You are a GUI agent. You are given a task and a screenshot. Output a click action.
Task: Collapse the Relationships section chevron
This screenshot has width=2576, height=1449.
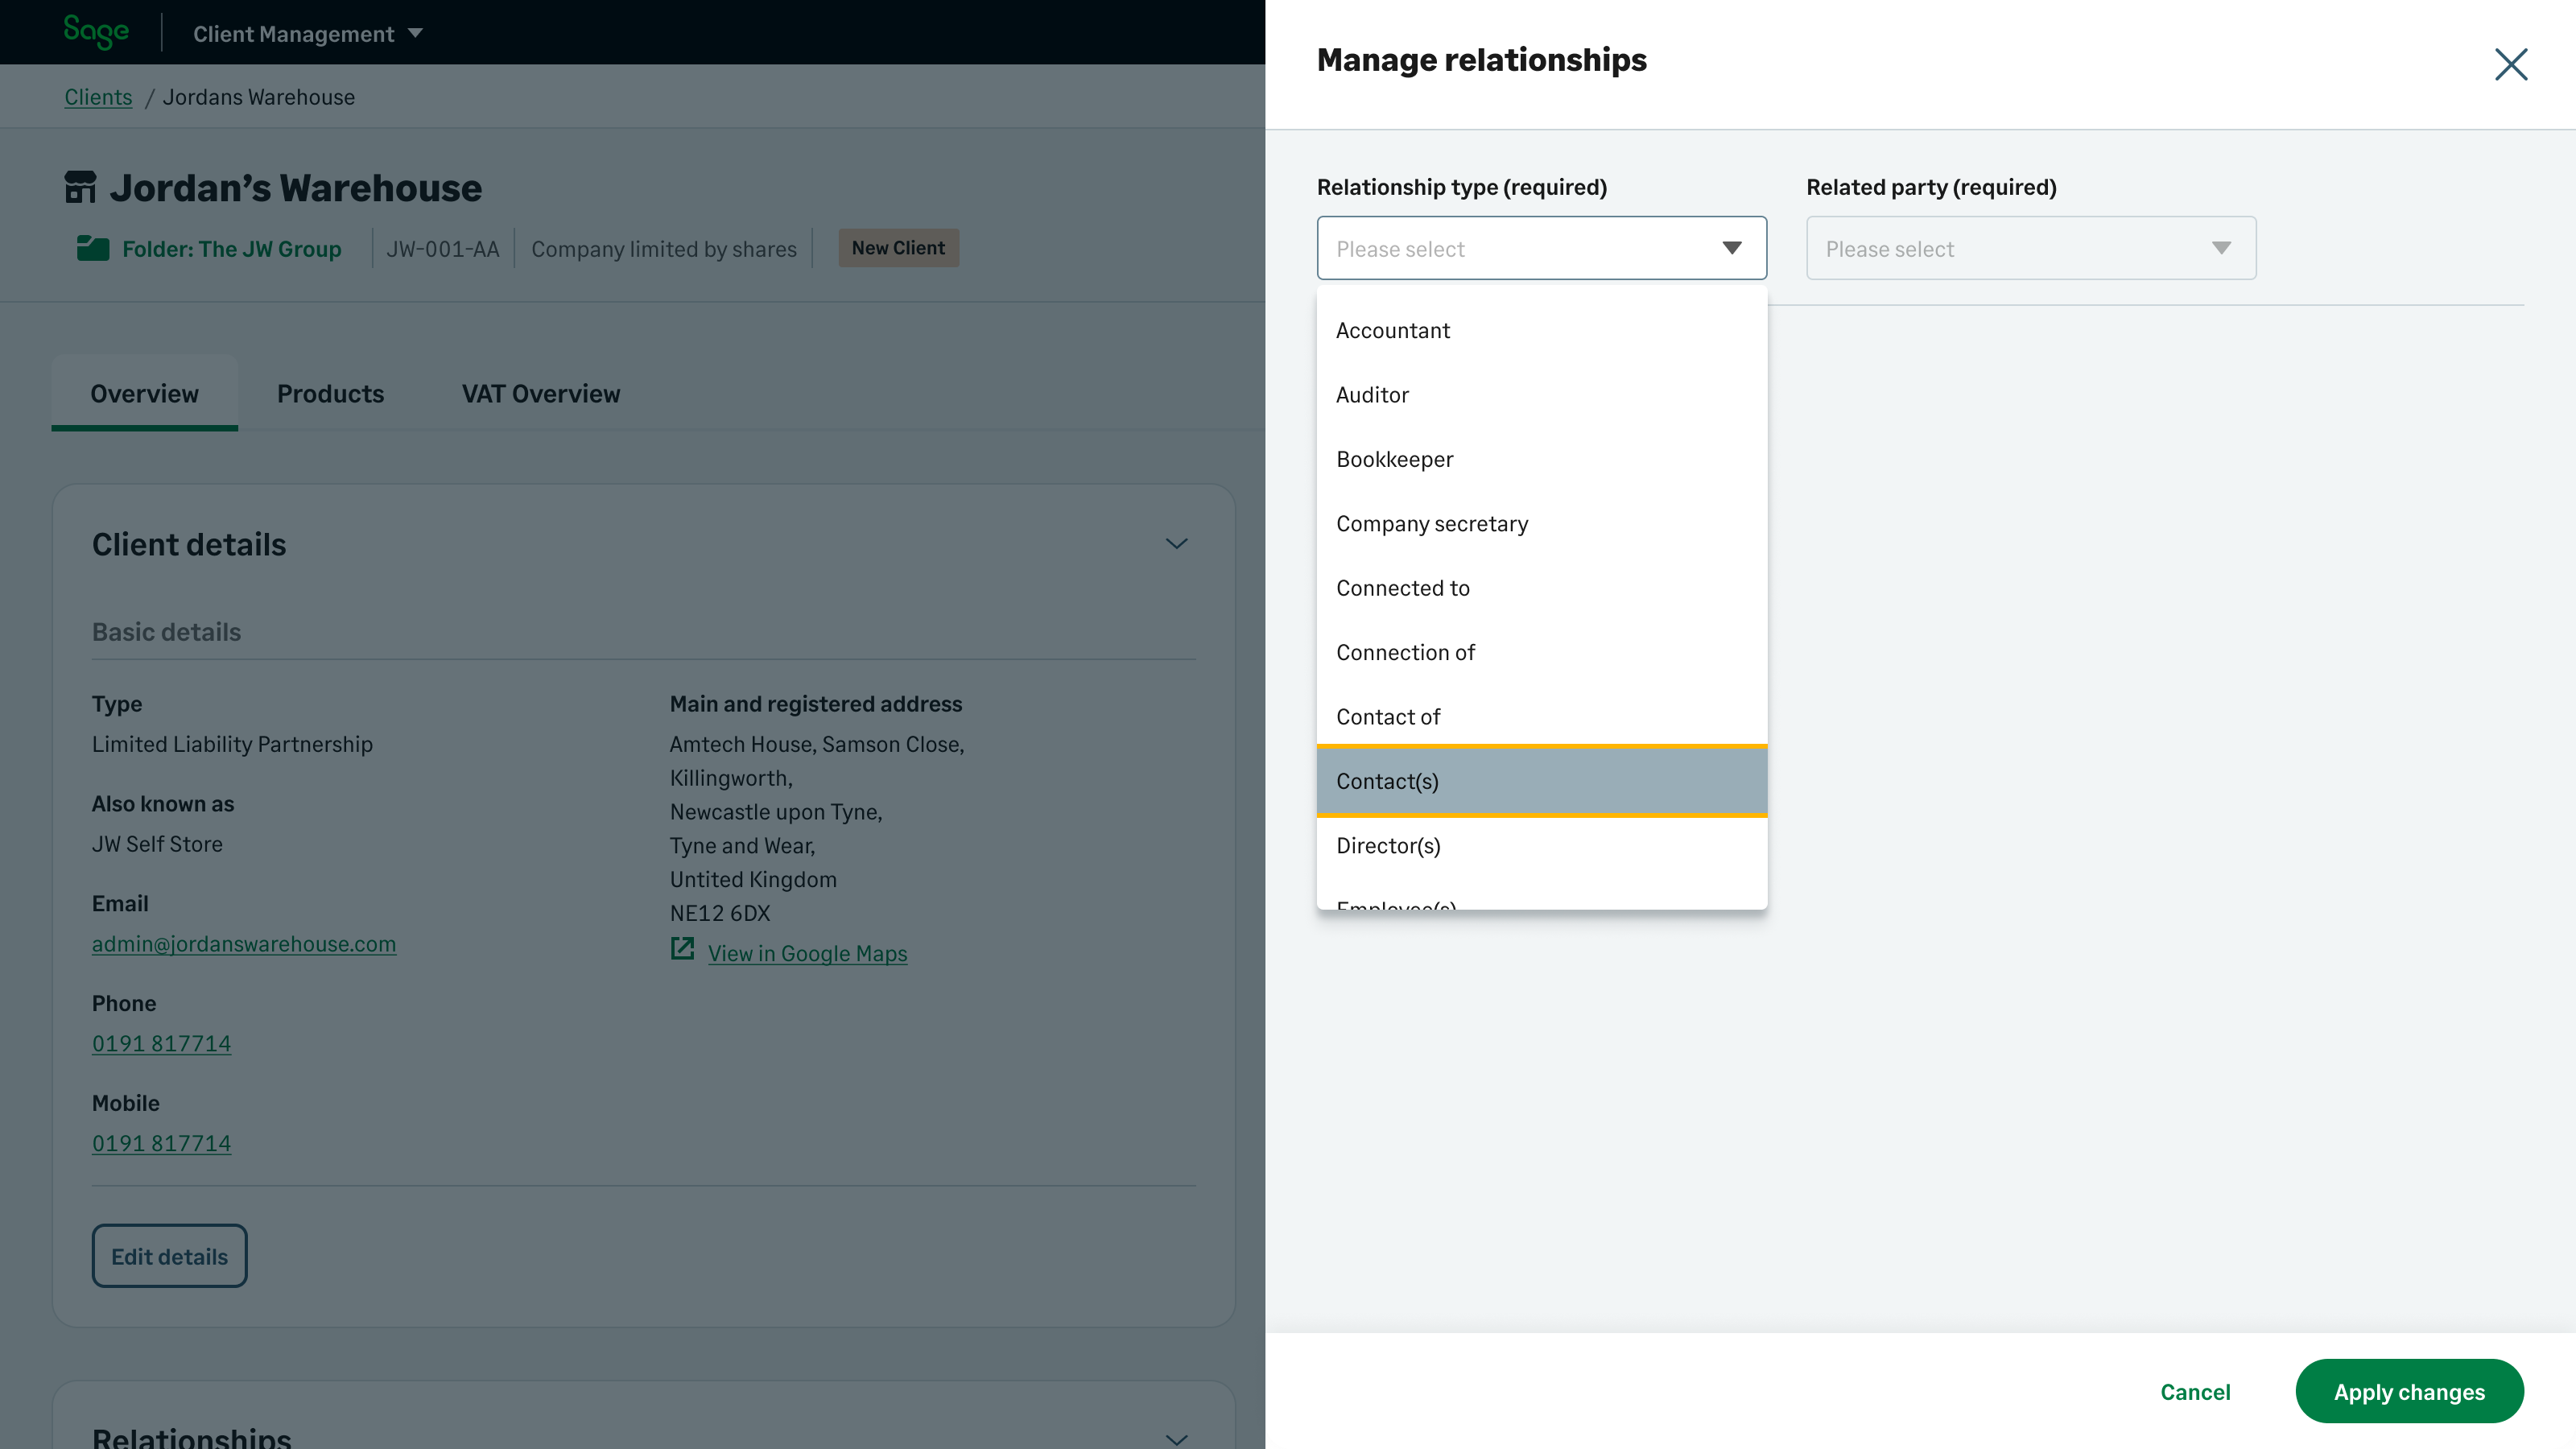pyautogui.click(x=1176, y=1438)
